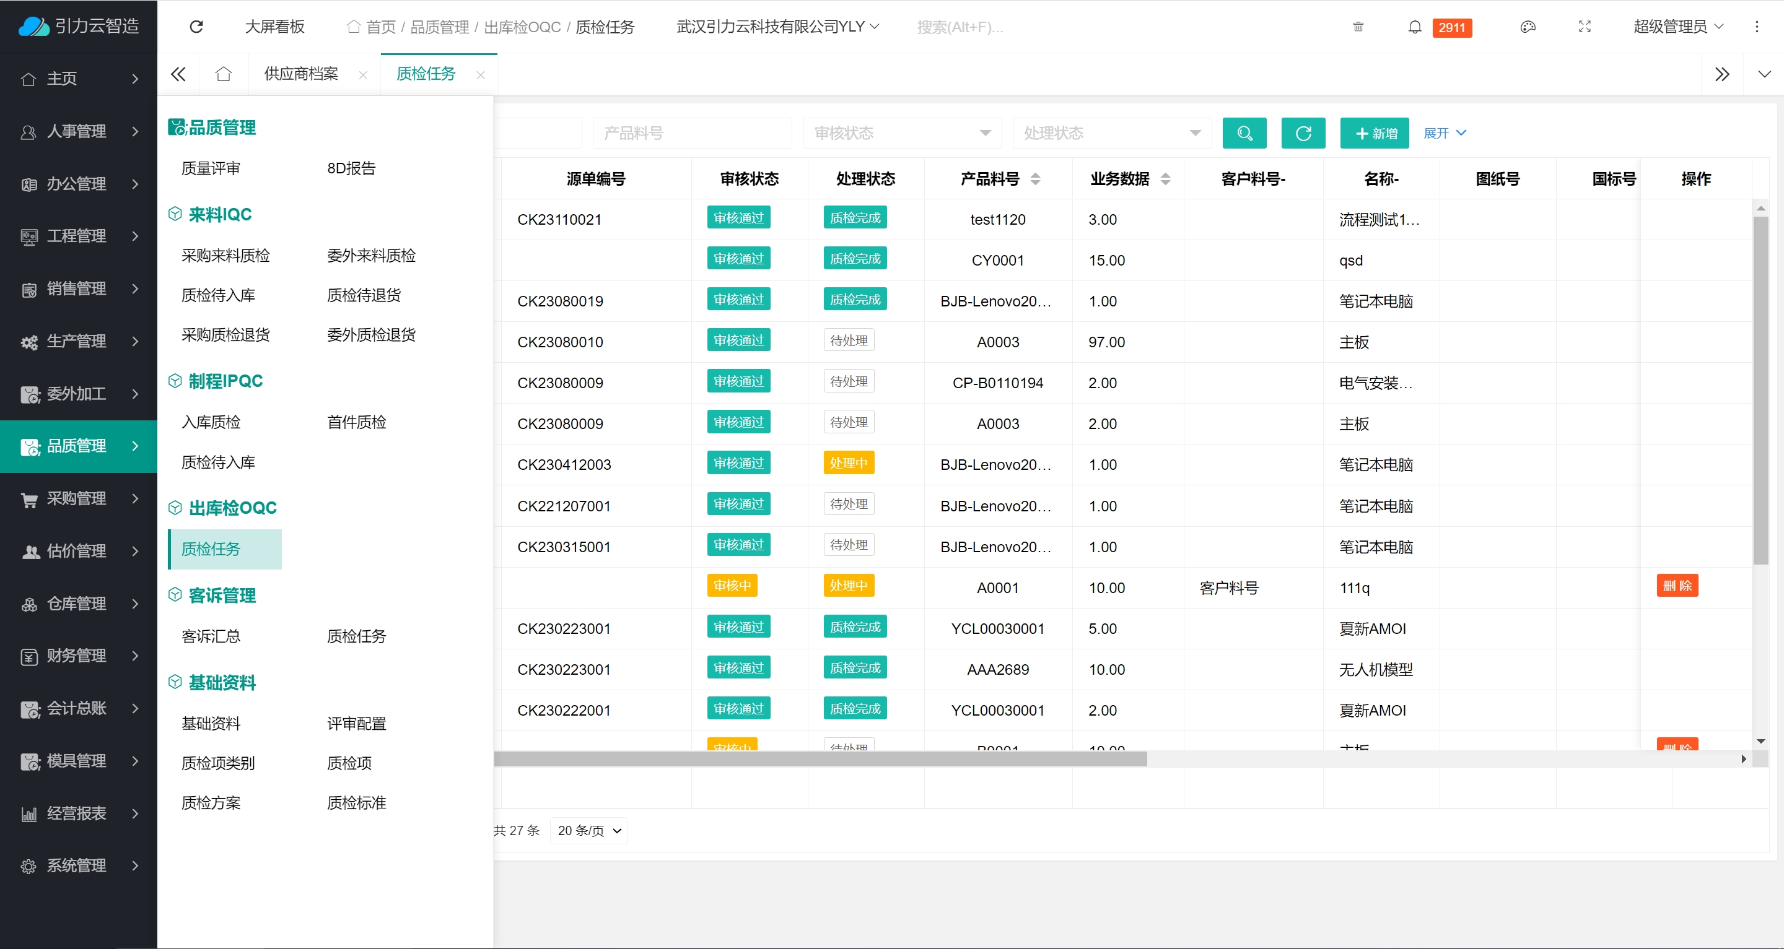
Task: Delete the A0001 row with 删除 button
Action: (1677, 586)
